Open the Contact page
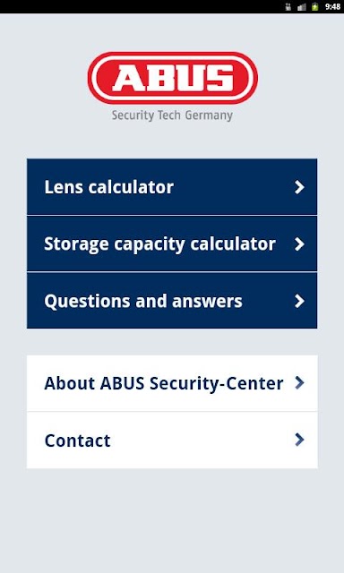This screenshot has height=573, width=344. [172, 440]
